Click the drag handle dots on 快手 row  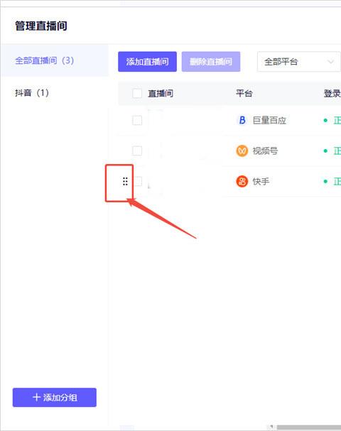(125, 181)
